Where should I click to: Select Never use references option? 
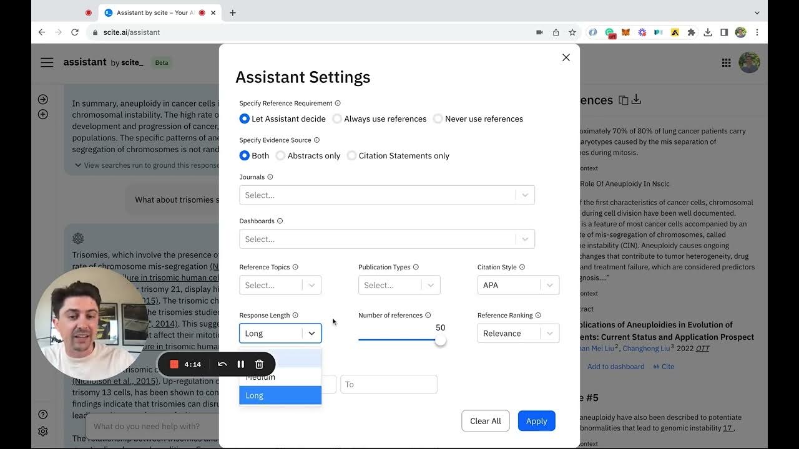478,118
